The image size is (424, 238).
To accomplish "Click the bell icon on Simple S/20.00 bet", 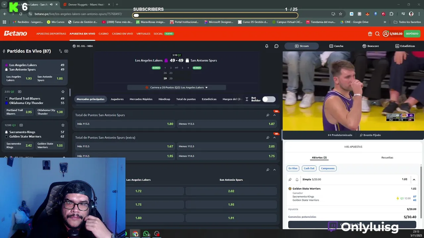I will tap(297, 179).
